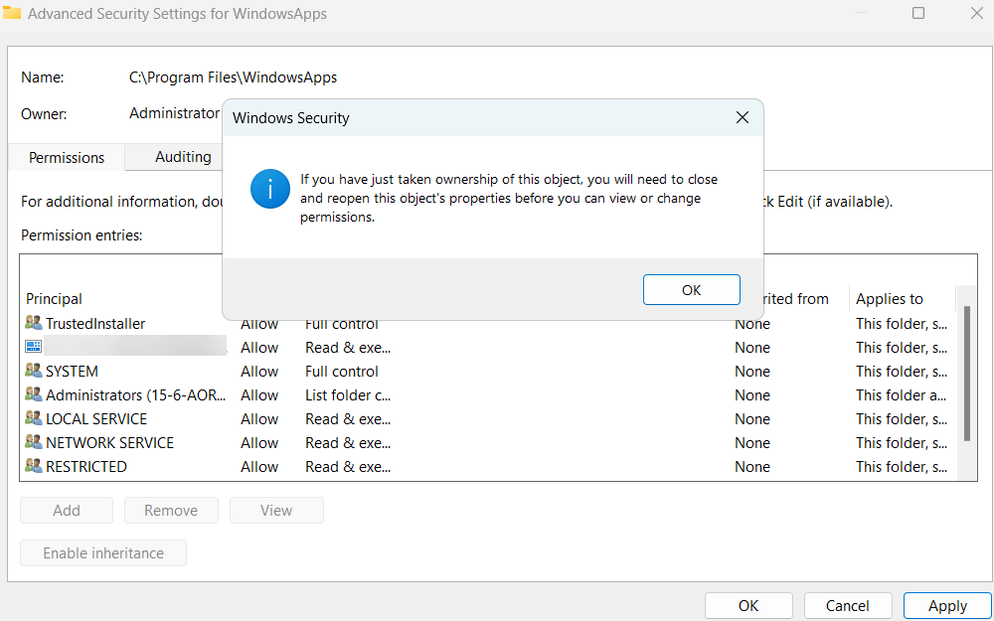Click the ownership message text in the dialog
Viewport: 994px width, 621px height.
[509, 199]
